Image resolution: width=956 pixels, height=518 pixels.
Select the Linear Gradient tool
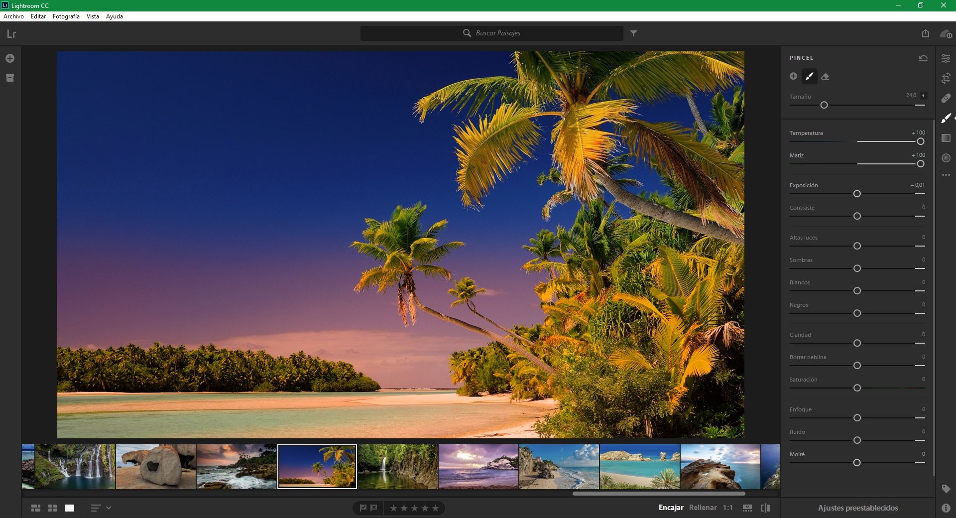946,138
